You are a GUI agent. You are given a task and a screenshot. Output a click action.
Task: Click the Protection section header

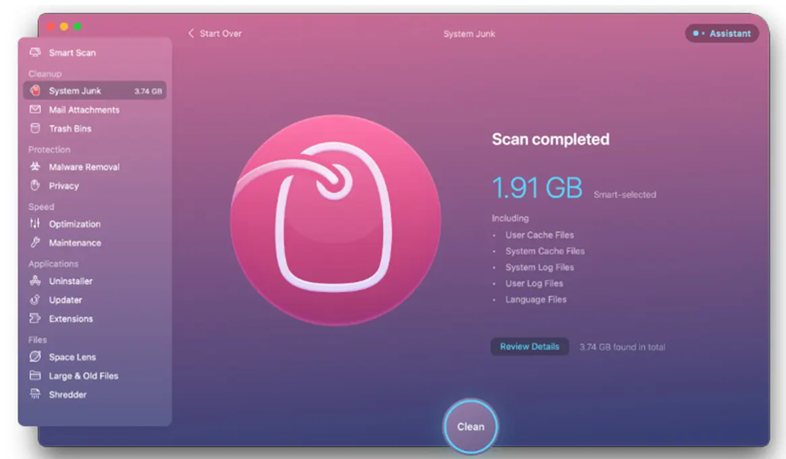(49, 149)
